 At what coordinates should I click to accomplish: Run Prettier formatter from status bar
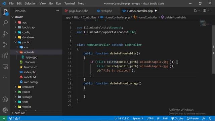click(x=192, y=118)
